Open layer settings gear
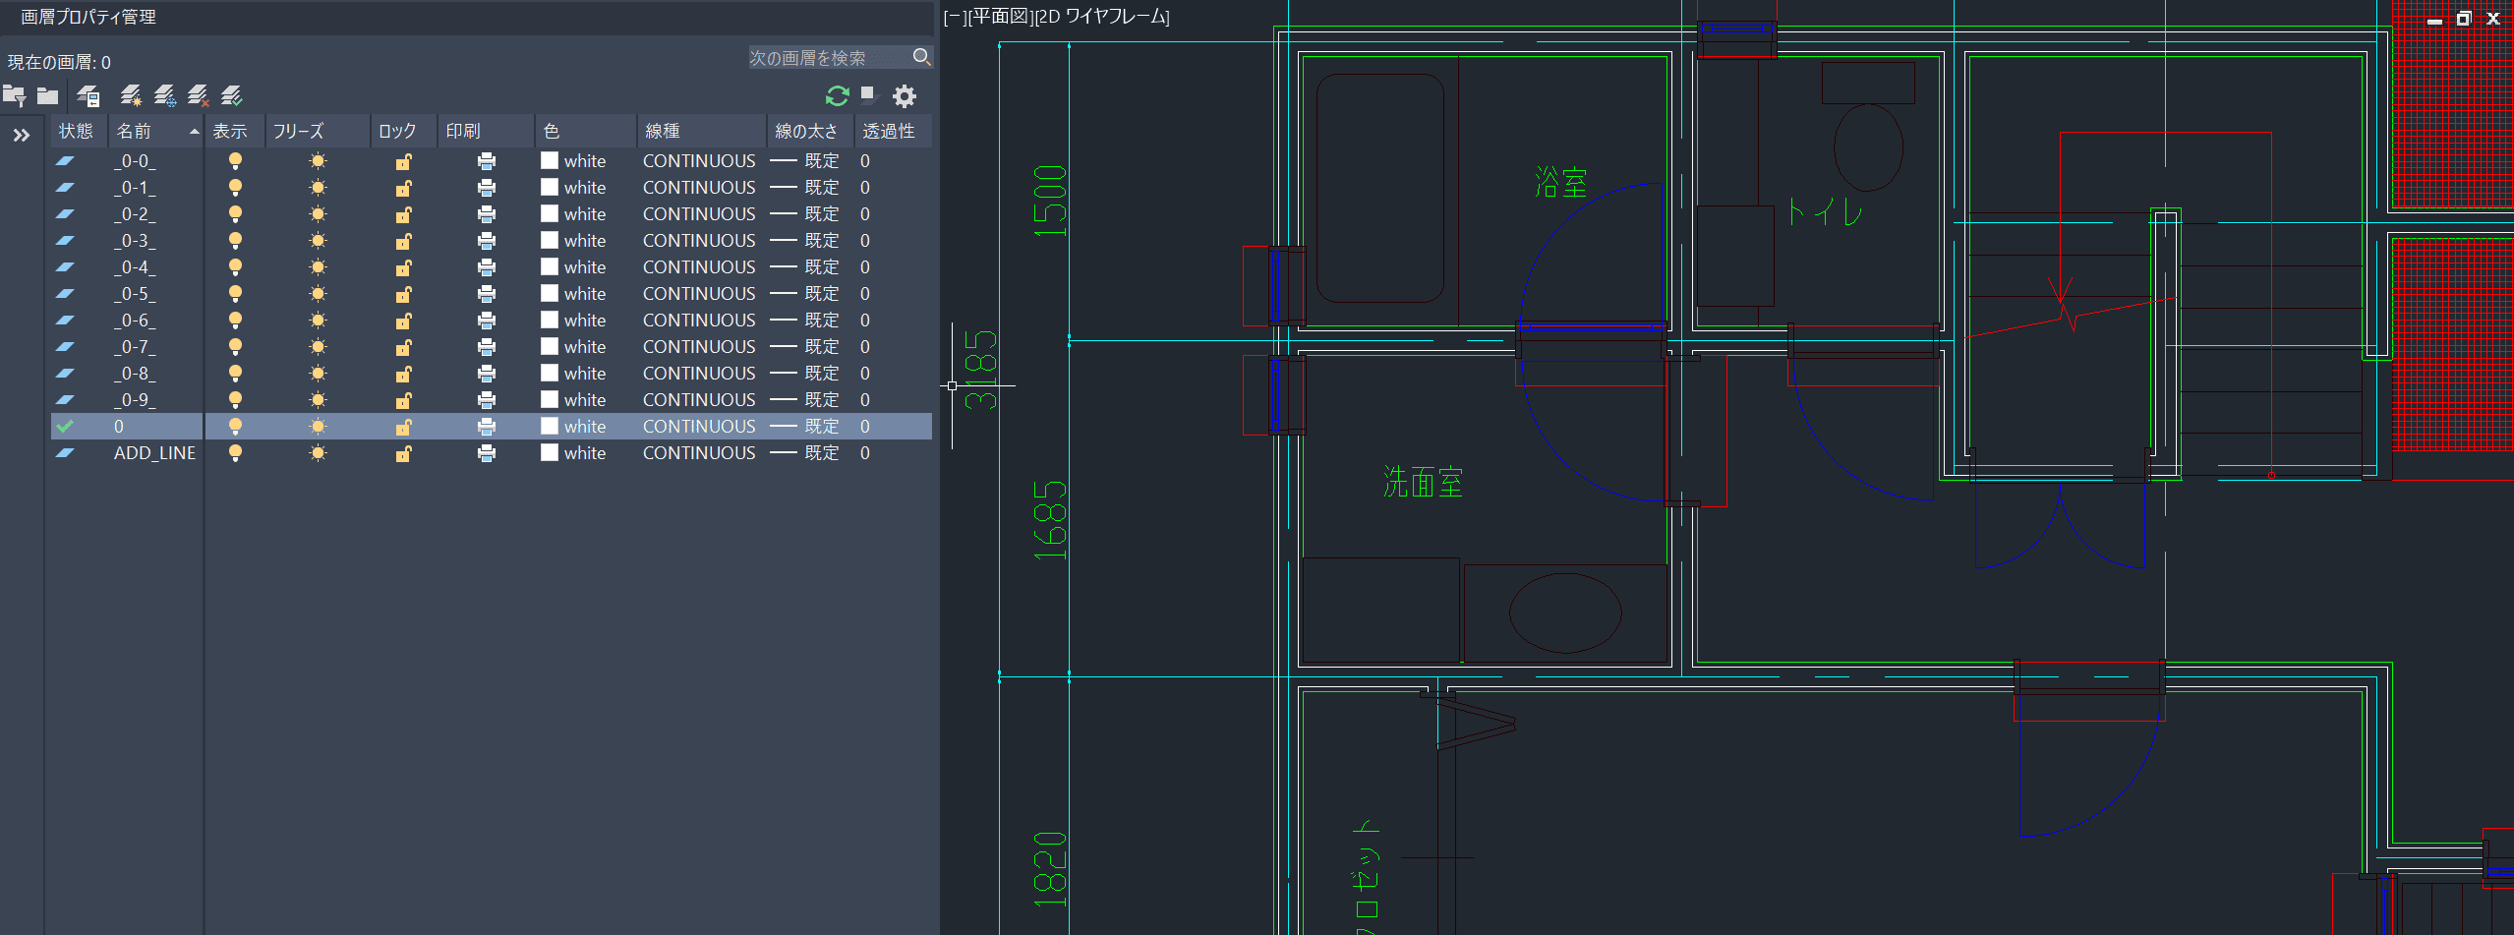Image resolution: width=2514 pixels, height=935 pixels. [905, 96]
